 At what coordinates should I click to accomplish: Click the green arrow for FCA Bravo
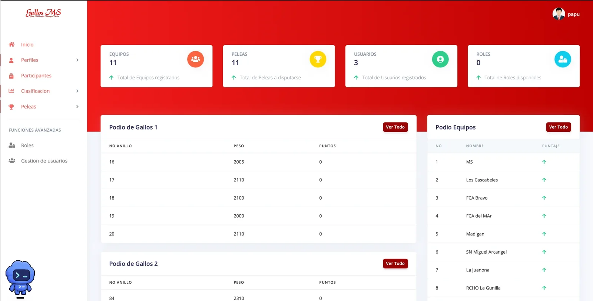pyautogui.click(x=544, y=198)
